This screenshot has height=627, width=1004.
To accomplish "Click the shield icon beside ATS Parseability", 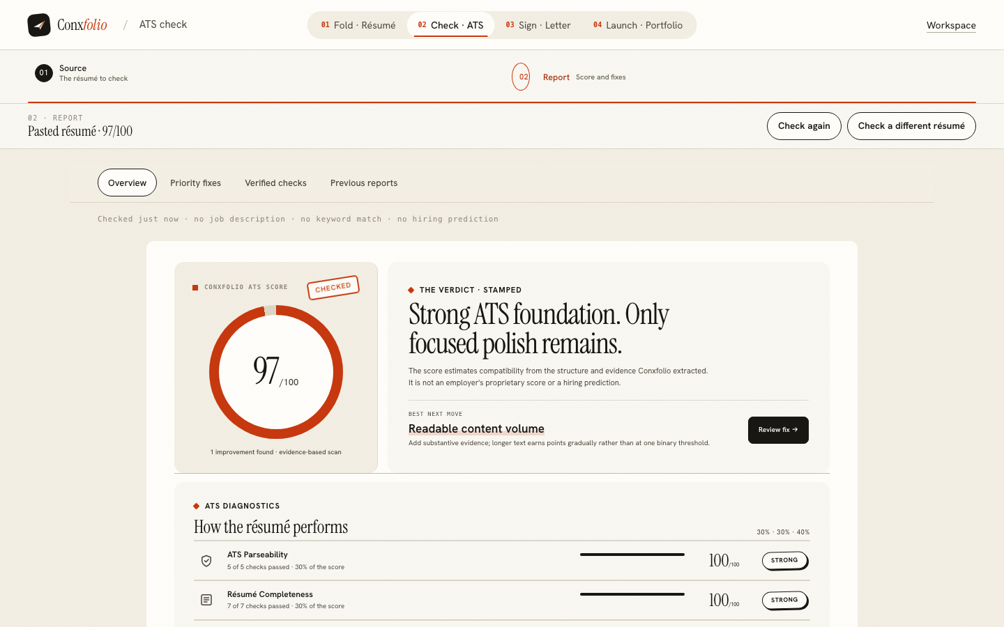I will (206, 561).
